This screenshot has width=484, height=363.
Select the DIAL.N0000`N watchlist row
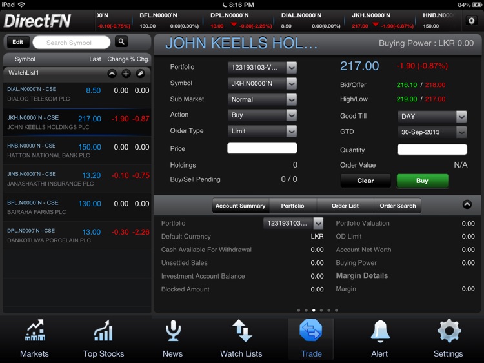tap(77, 94)
